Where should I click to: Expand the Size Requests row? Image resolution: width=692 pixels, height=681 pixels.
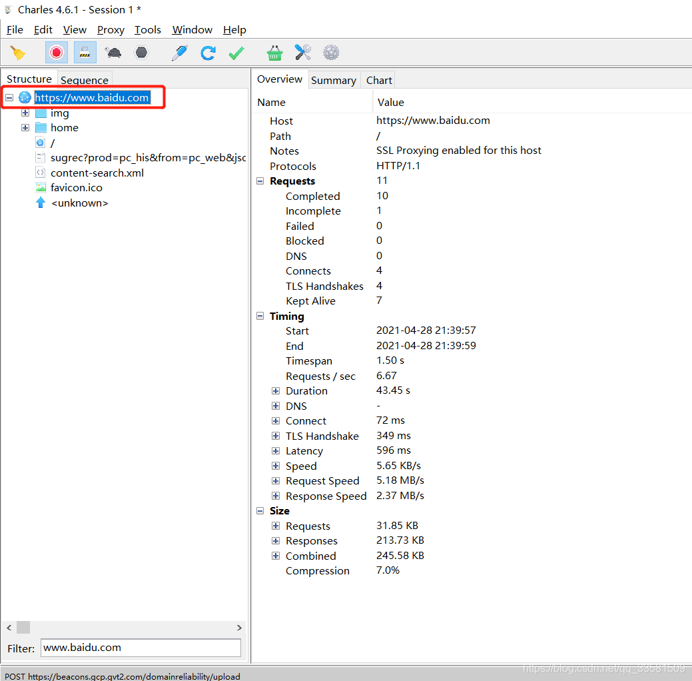click(x=275, y=526)
